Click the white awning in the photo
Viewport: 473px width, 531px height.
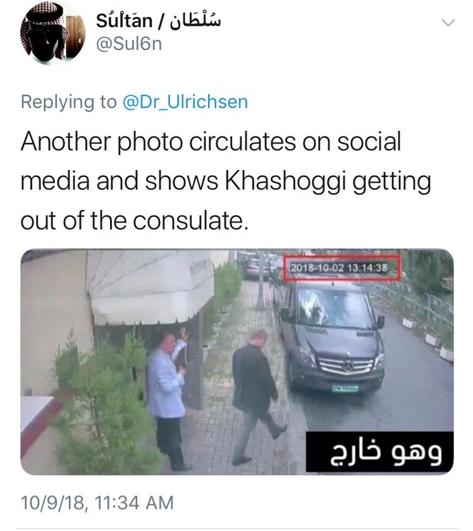(150, 287)
